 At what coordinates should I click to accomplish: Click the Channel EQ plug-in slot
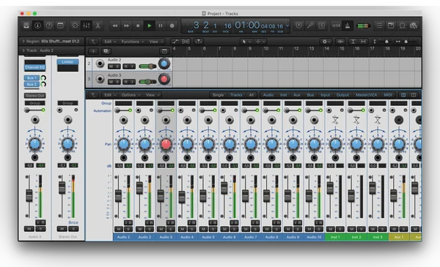[34, 67]
